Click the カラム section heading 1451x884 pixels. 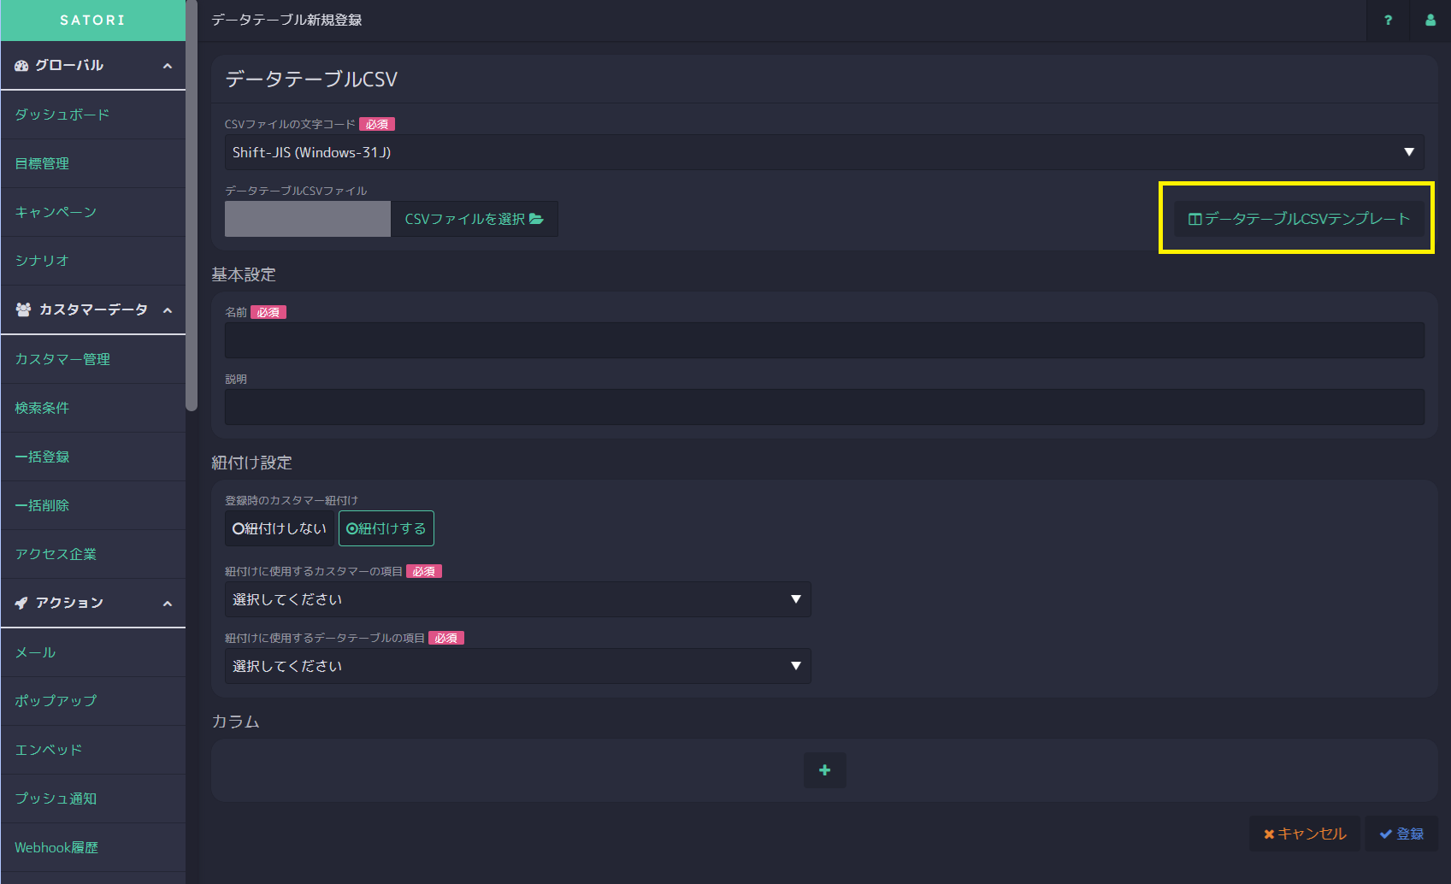pos(235,722)
